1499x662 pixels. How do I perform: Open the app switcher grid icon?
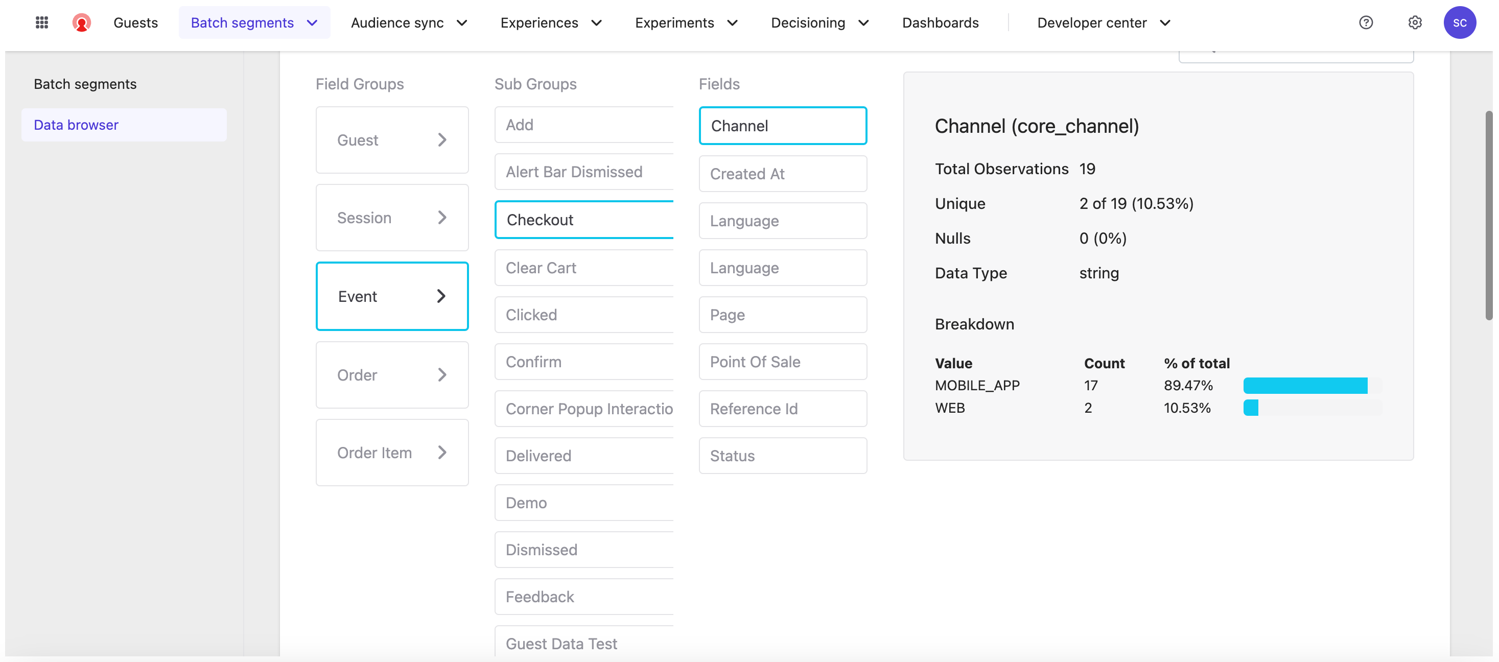pyautogui.click(x=41, y=22)
